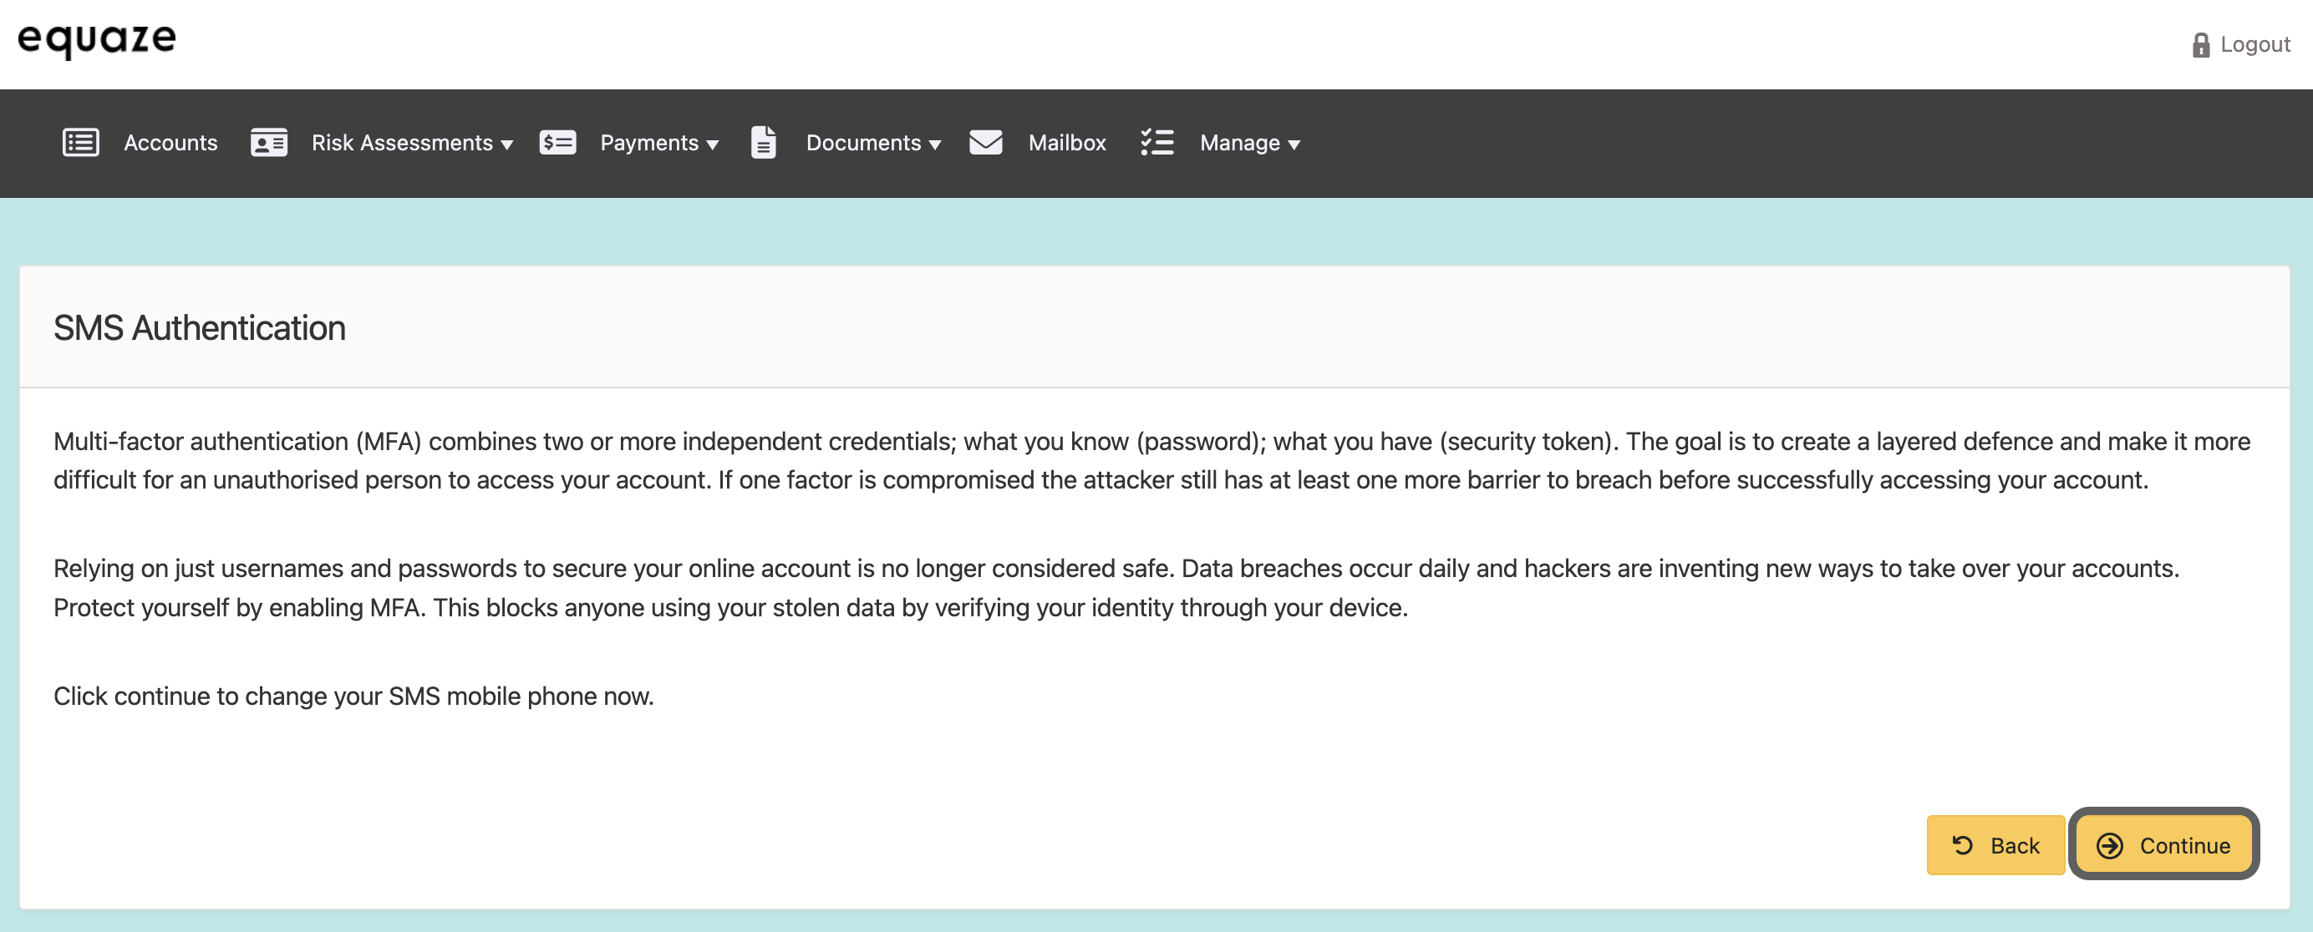The width and height of the screenshot is (2313, 932).
Task: Expand the Documents dropdown arrow
Action: pos(935,144)
